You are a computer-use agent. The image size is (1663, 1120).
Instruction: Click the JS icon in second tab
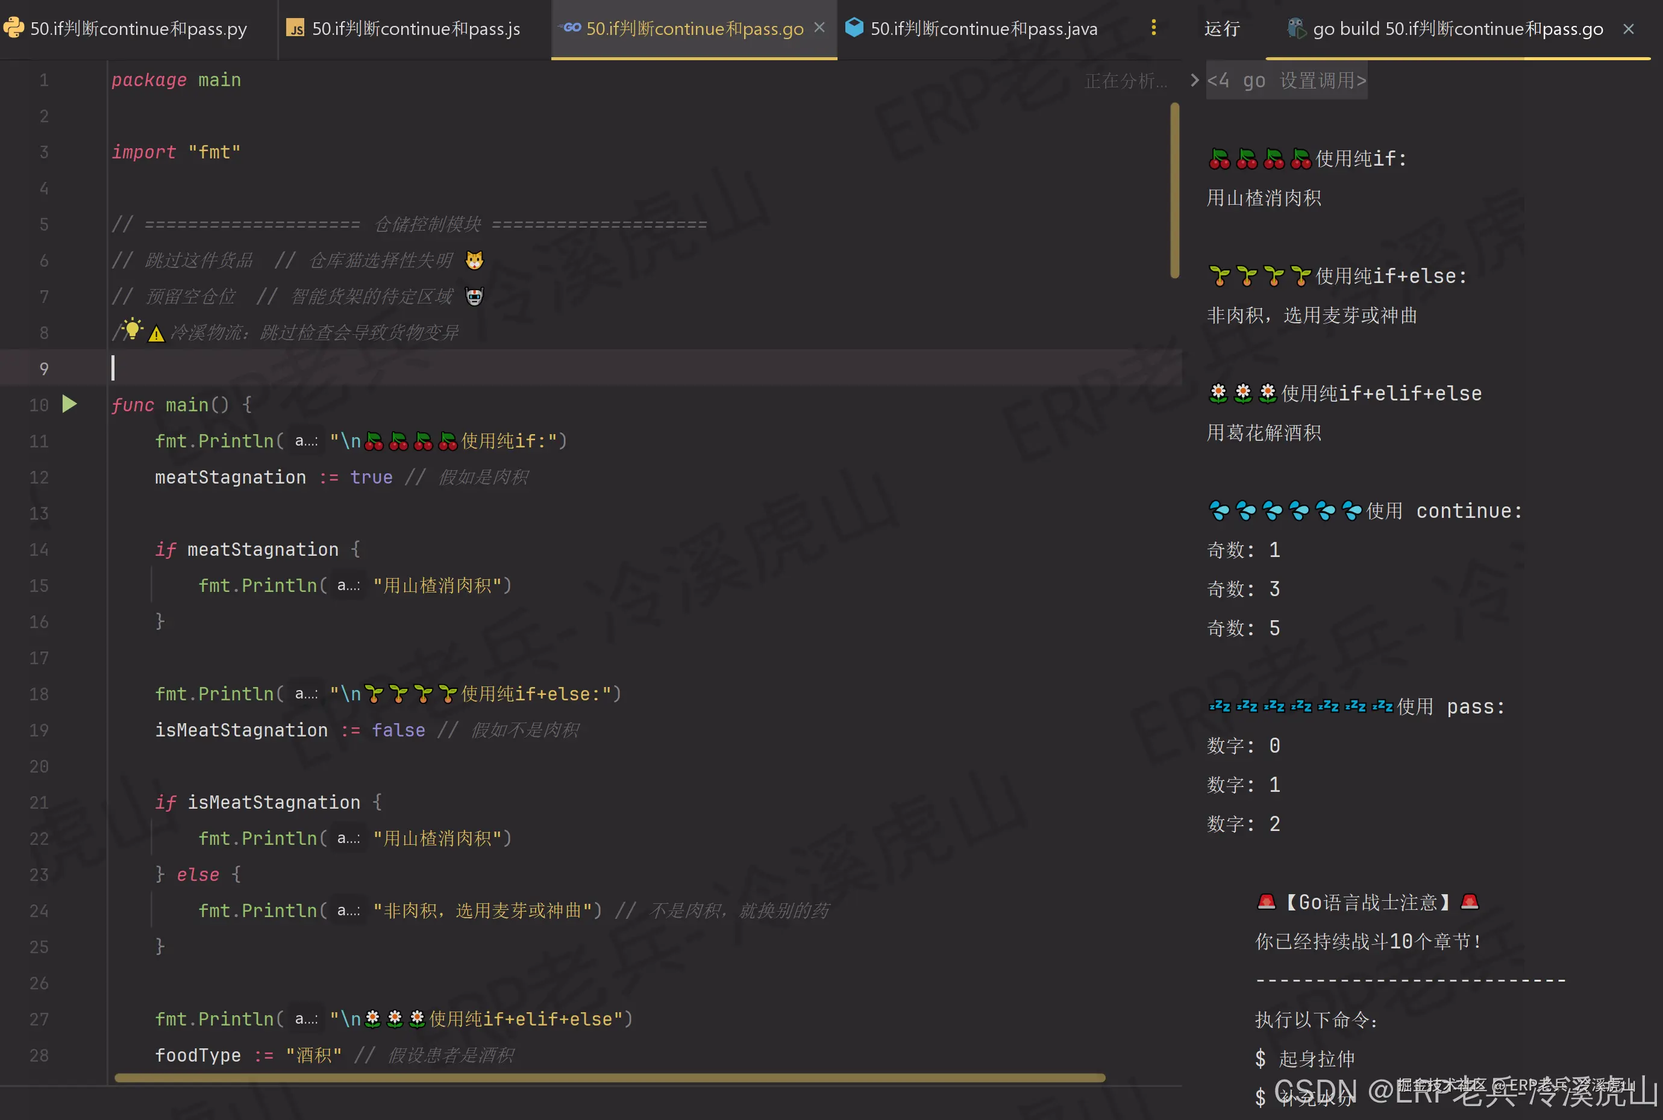coord(295,28)
